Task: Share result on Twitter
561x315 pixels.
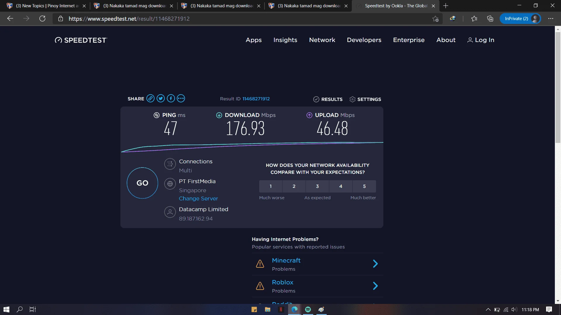Action: point(161,99)
